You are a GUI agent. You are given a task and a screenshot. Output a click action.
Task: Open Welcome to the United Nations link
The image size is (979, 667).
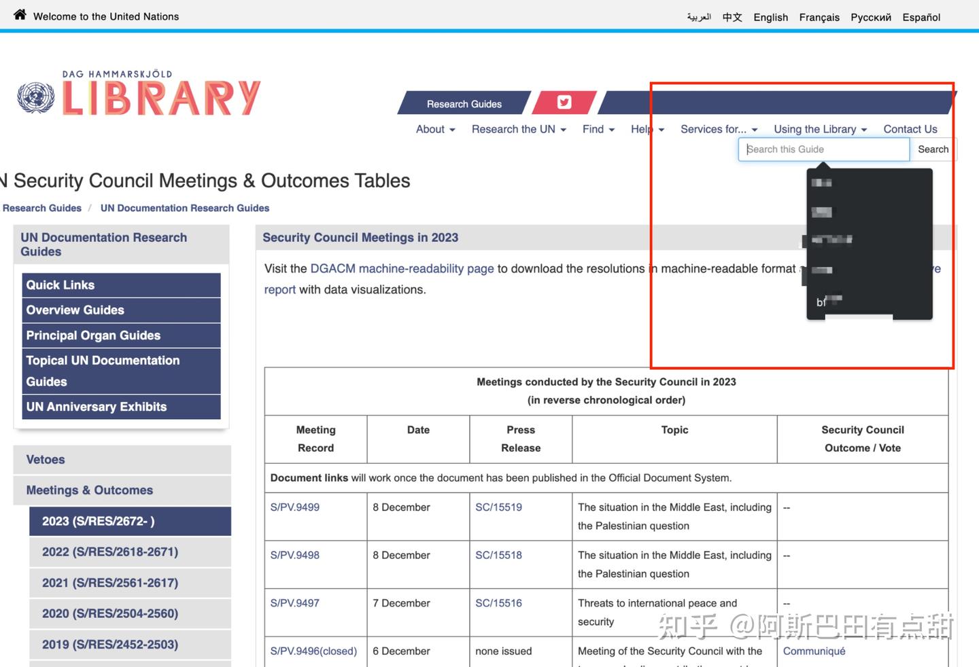[106, 16]
